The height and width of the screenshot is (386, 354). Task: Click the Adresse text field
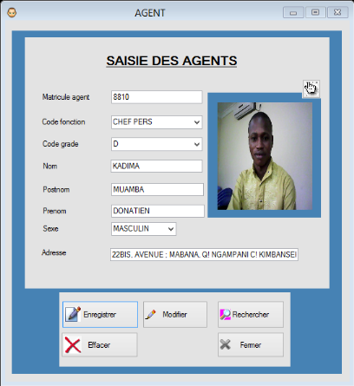[204, 254]
